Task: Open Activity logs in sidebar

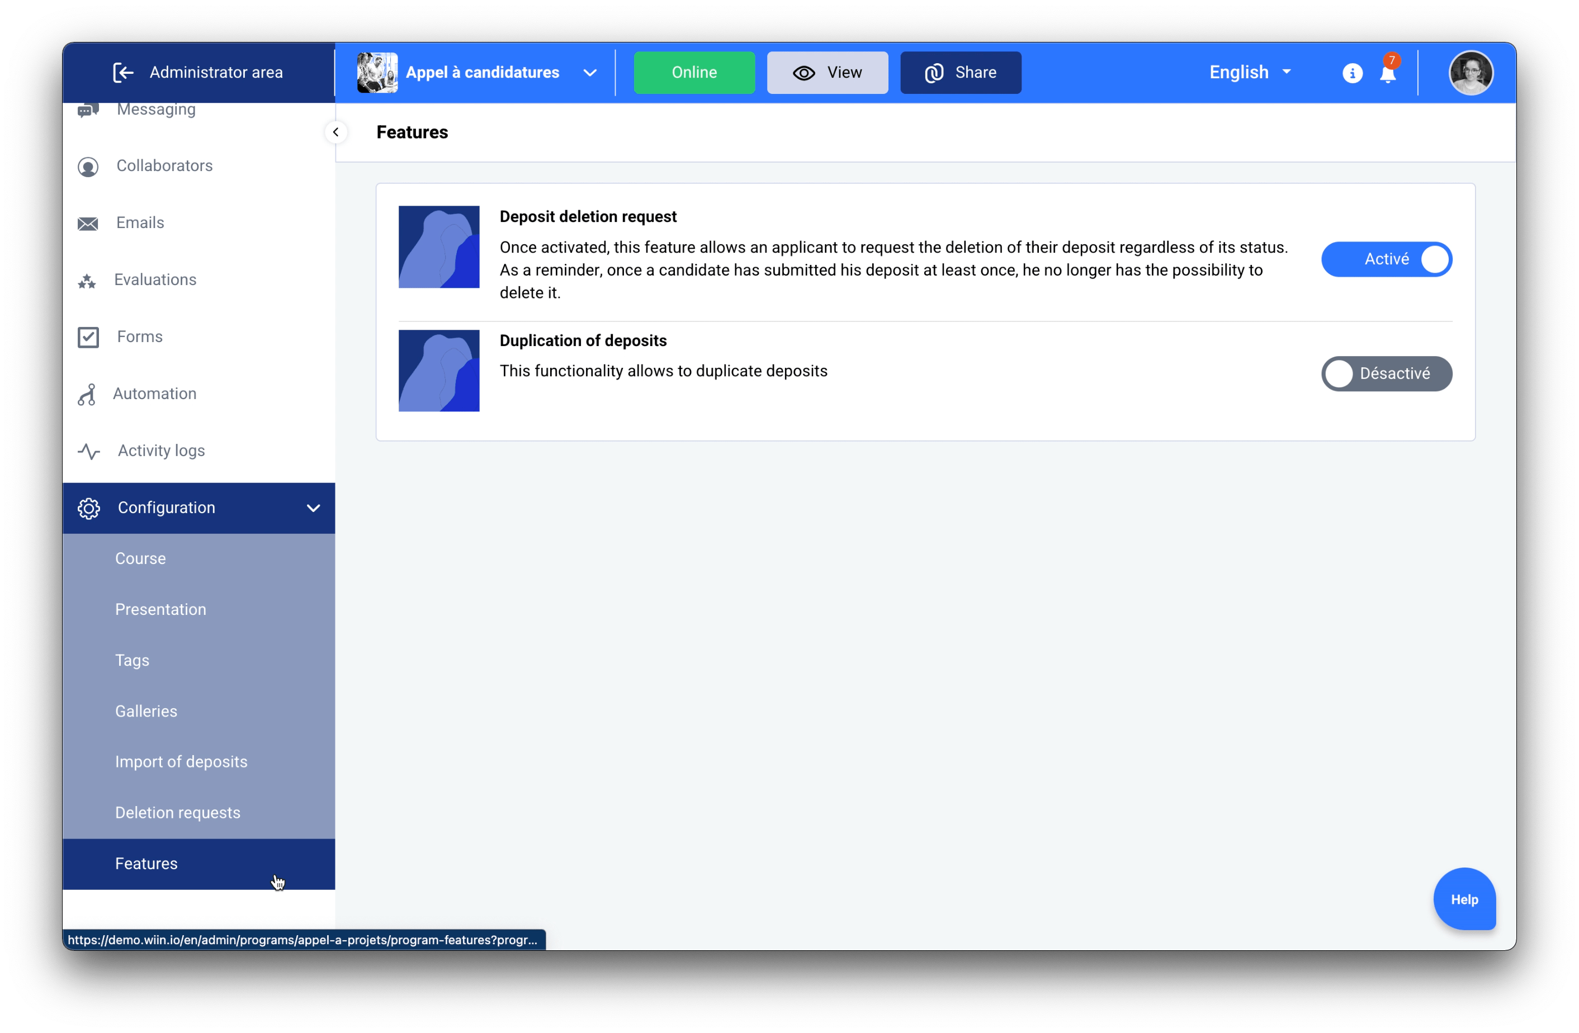Action: (x=198, y=451)
